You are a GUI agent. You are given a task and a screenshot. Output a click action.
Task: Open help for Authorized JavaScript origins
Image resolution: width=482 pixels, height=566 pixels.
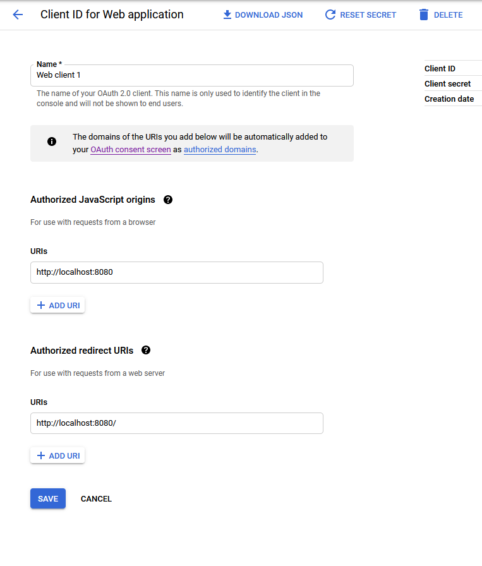[168, 199]
